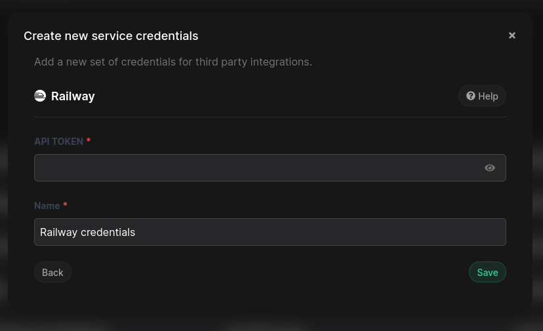
Task: Click the empty area between Back and Save
Action: coord(270,272)
